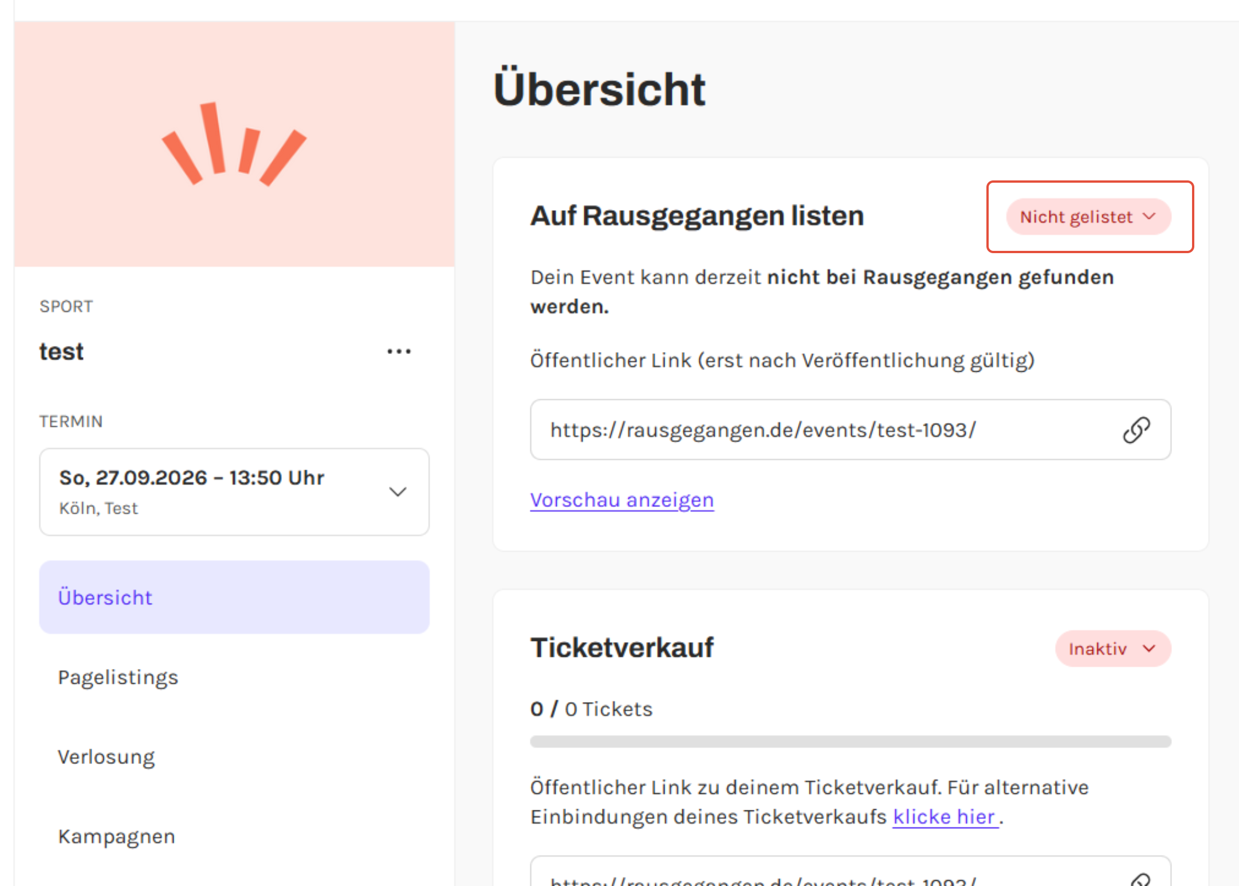Screen dimensions: 1239x886
Task: Open the Inaktiv ticket status dropdown
Action: [1112, 649]
